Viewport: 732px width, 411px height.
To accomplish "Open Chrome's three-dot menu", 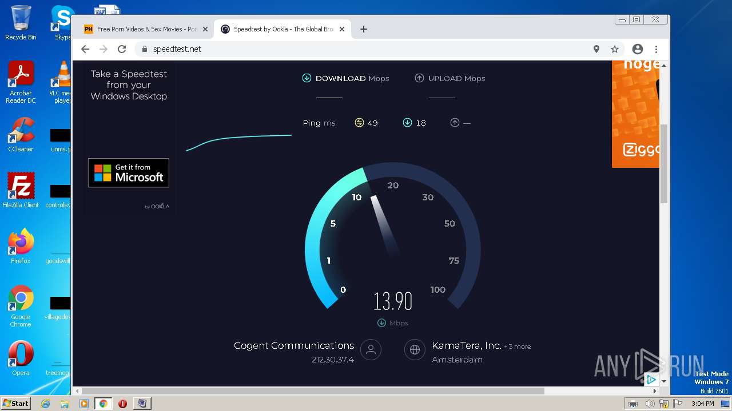I will click(x=657, y=49).
